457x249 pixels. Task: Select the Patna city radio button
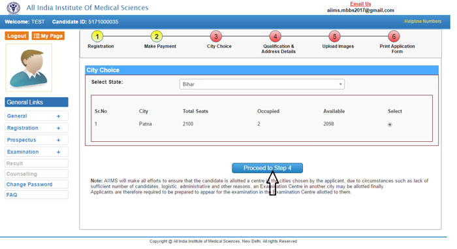coord(390,125)
